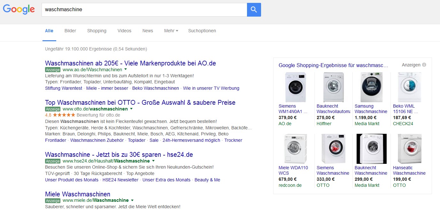Open the '24h-Hermesversand möglich' sitelink
This screenshot has height=213, width=440.
point(191,140)
